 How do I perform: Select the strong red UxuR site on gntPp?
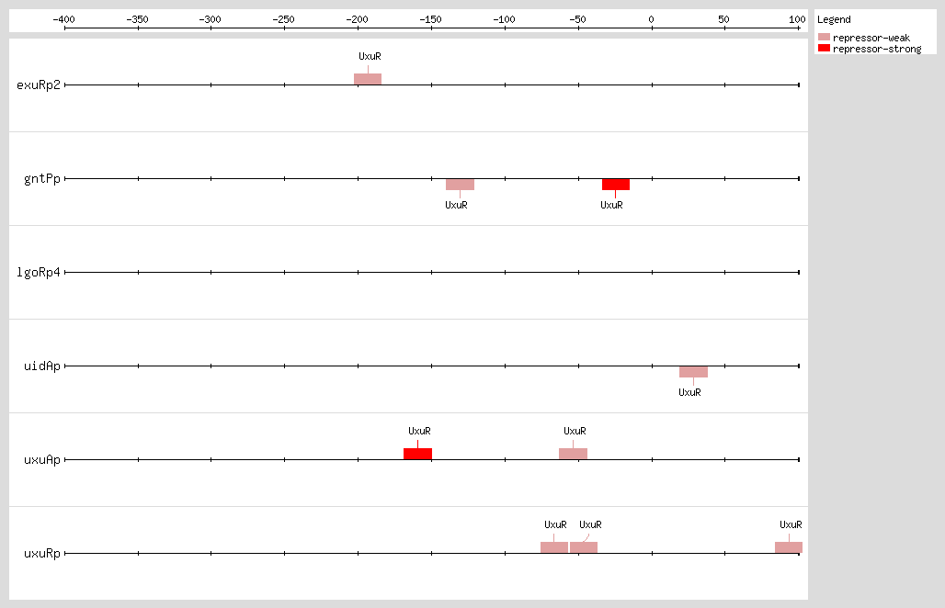coord(616,185)
